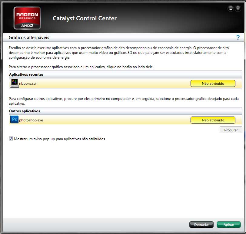Click the ribbons.scr screensaver icon
The height and width of the screenshot is (234, 246).
pyautogui.click(x=15, y=83)
